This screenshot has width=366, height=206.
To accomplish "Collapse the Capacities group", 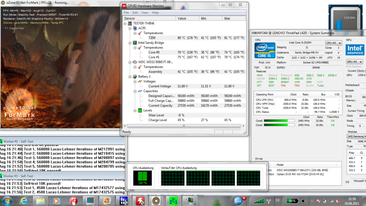I will [x=135, y=91].
